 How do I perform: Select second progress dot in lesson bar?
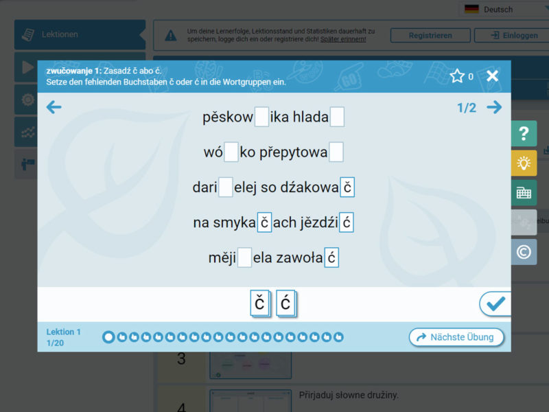(x=122, y=337)
